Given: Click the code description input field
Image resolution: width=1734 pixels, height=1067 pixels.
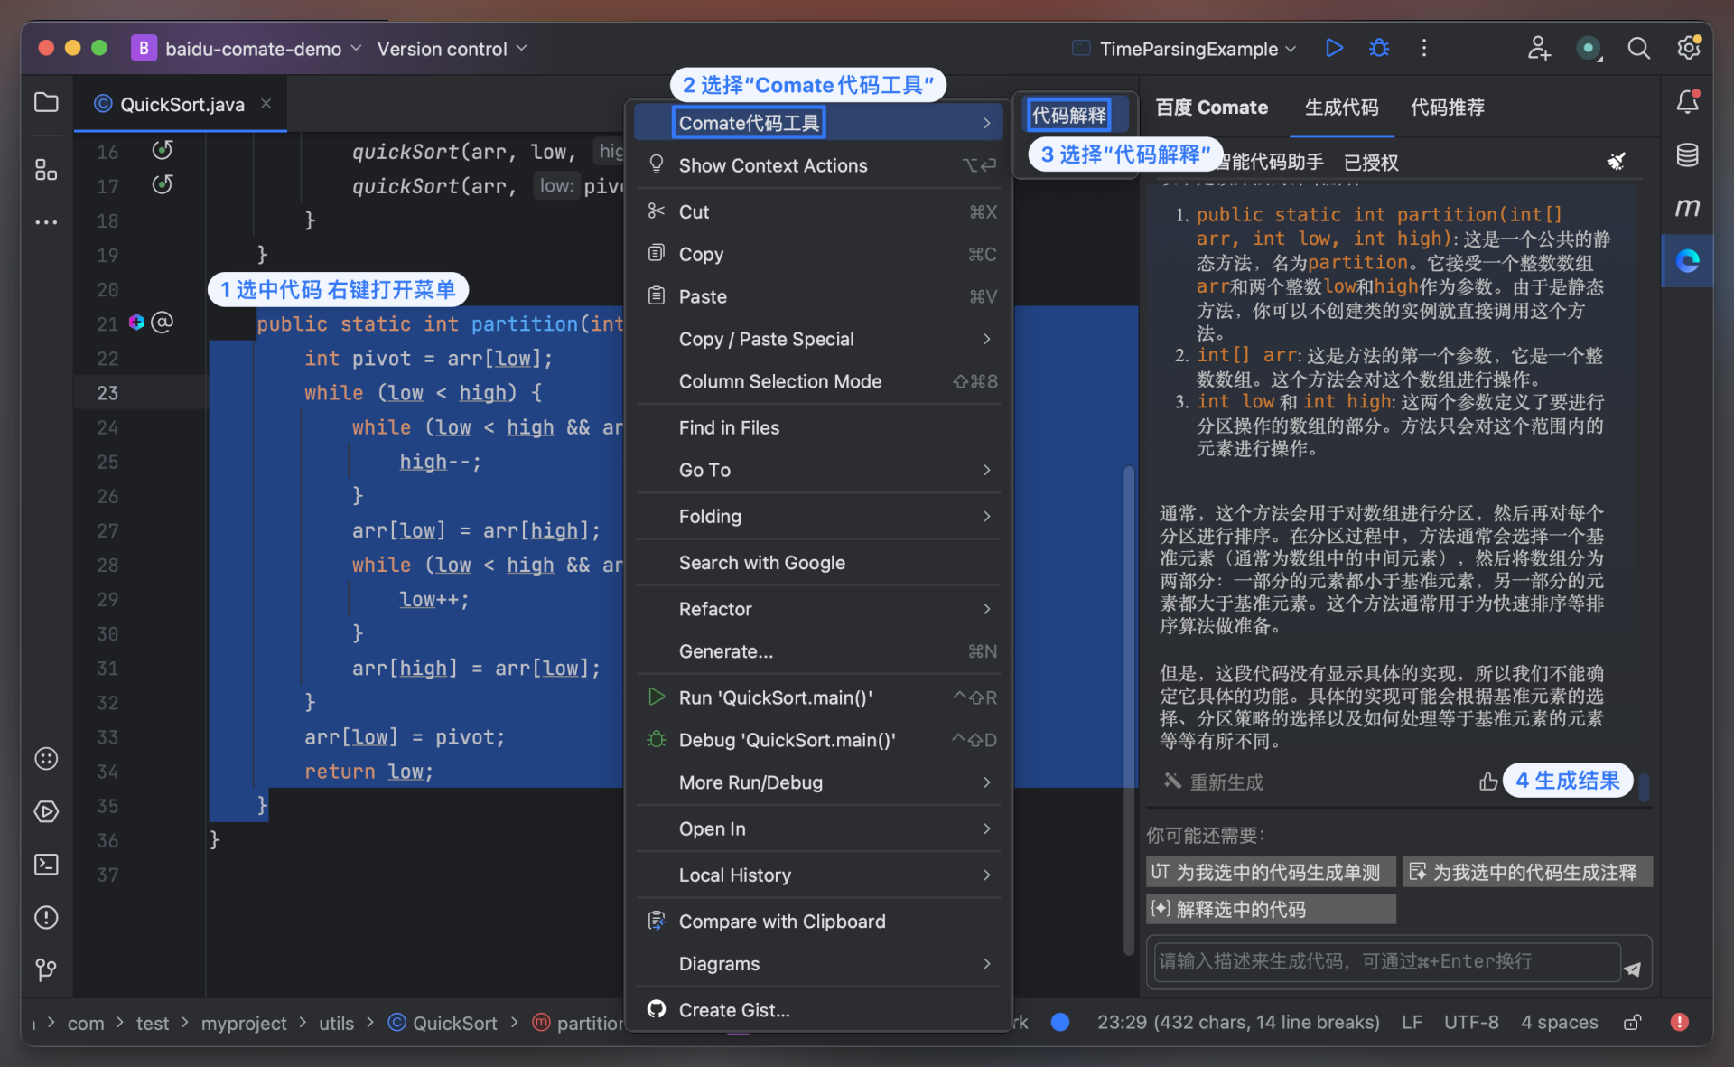Looking at the screenshot, I should (x=1386, y=961).
